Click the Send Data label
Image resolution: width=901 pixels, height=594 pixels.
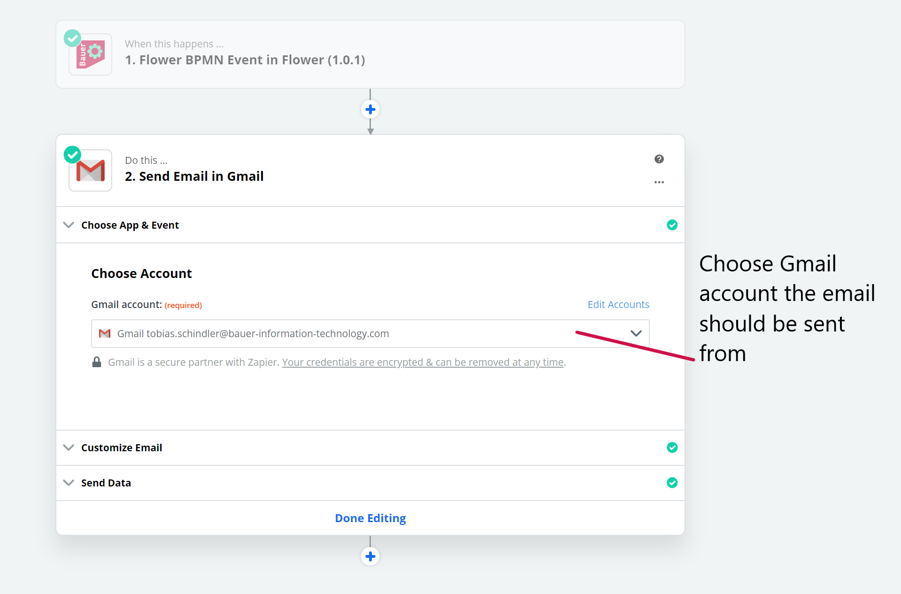coord(106,483)
